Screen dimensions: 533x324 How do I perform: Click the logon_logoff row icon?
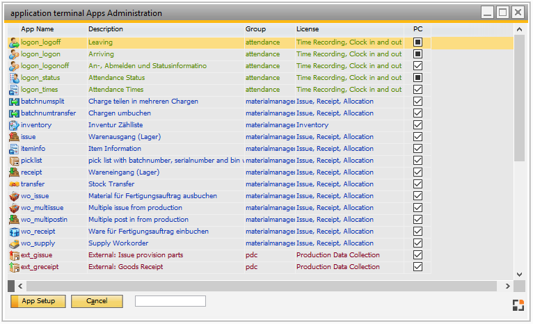point(14,42)
